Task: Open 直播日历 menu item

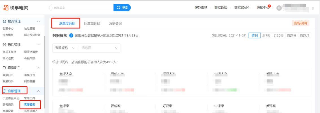Action: coord(8,75)
